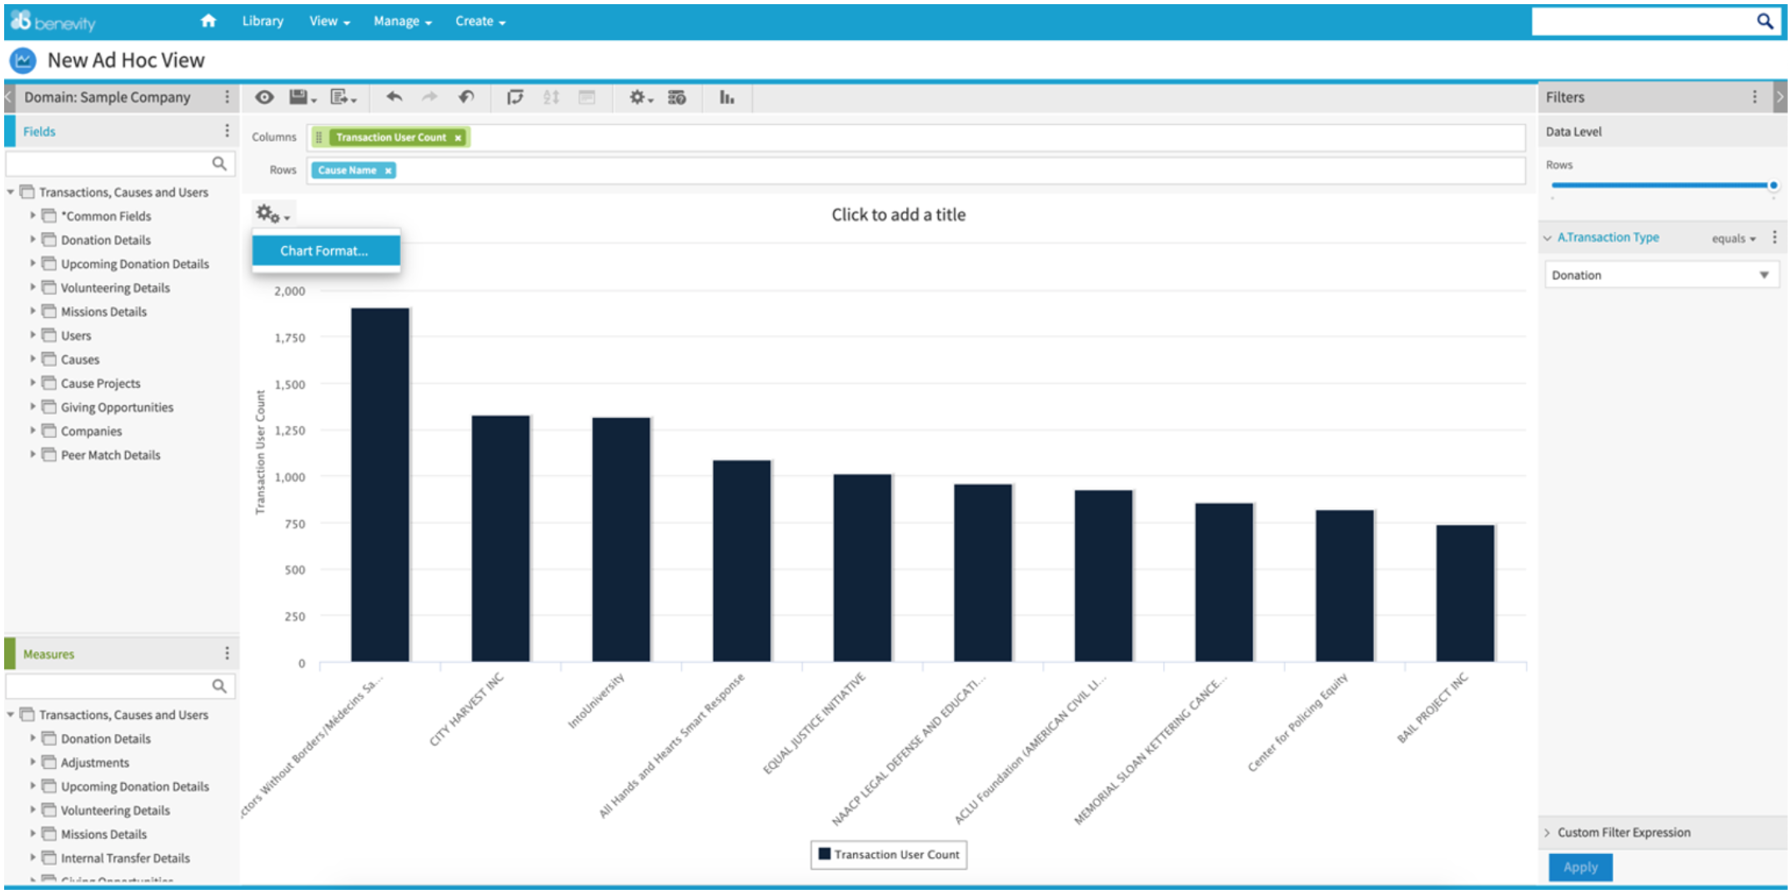The image size is (1791, 894).
Task: Open the Donation value dropdown
Action: pos(1661,275)
